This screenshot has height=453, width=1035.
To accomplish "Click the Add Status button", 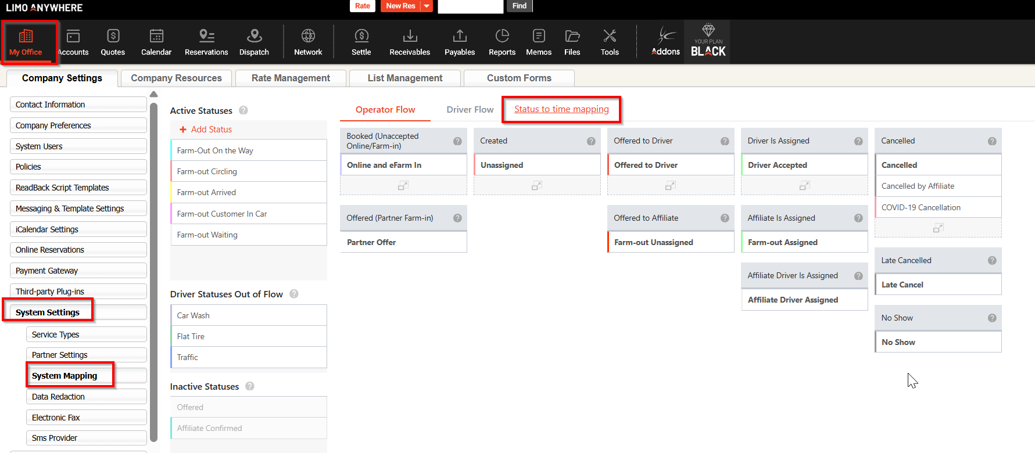I will pyautogui.click(x=206, y=130).
